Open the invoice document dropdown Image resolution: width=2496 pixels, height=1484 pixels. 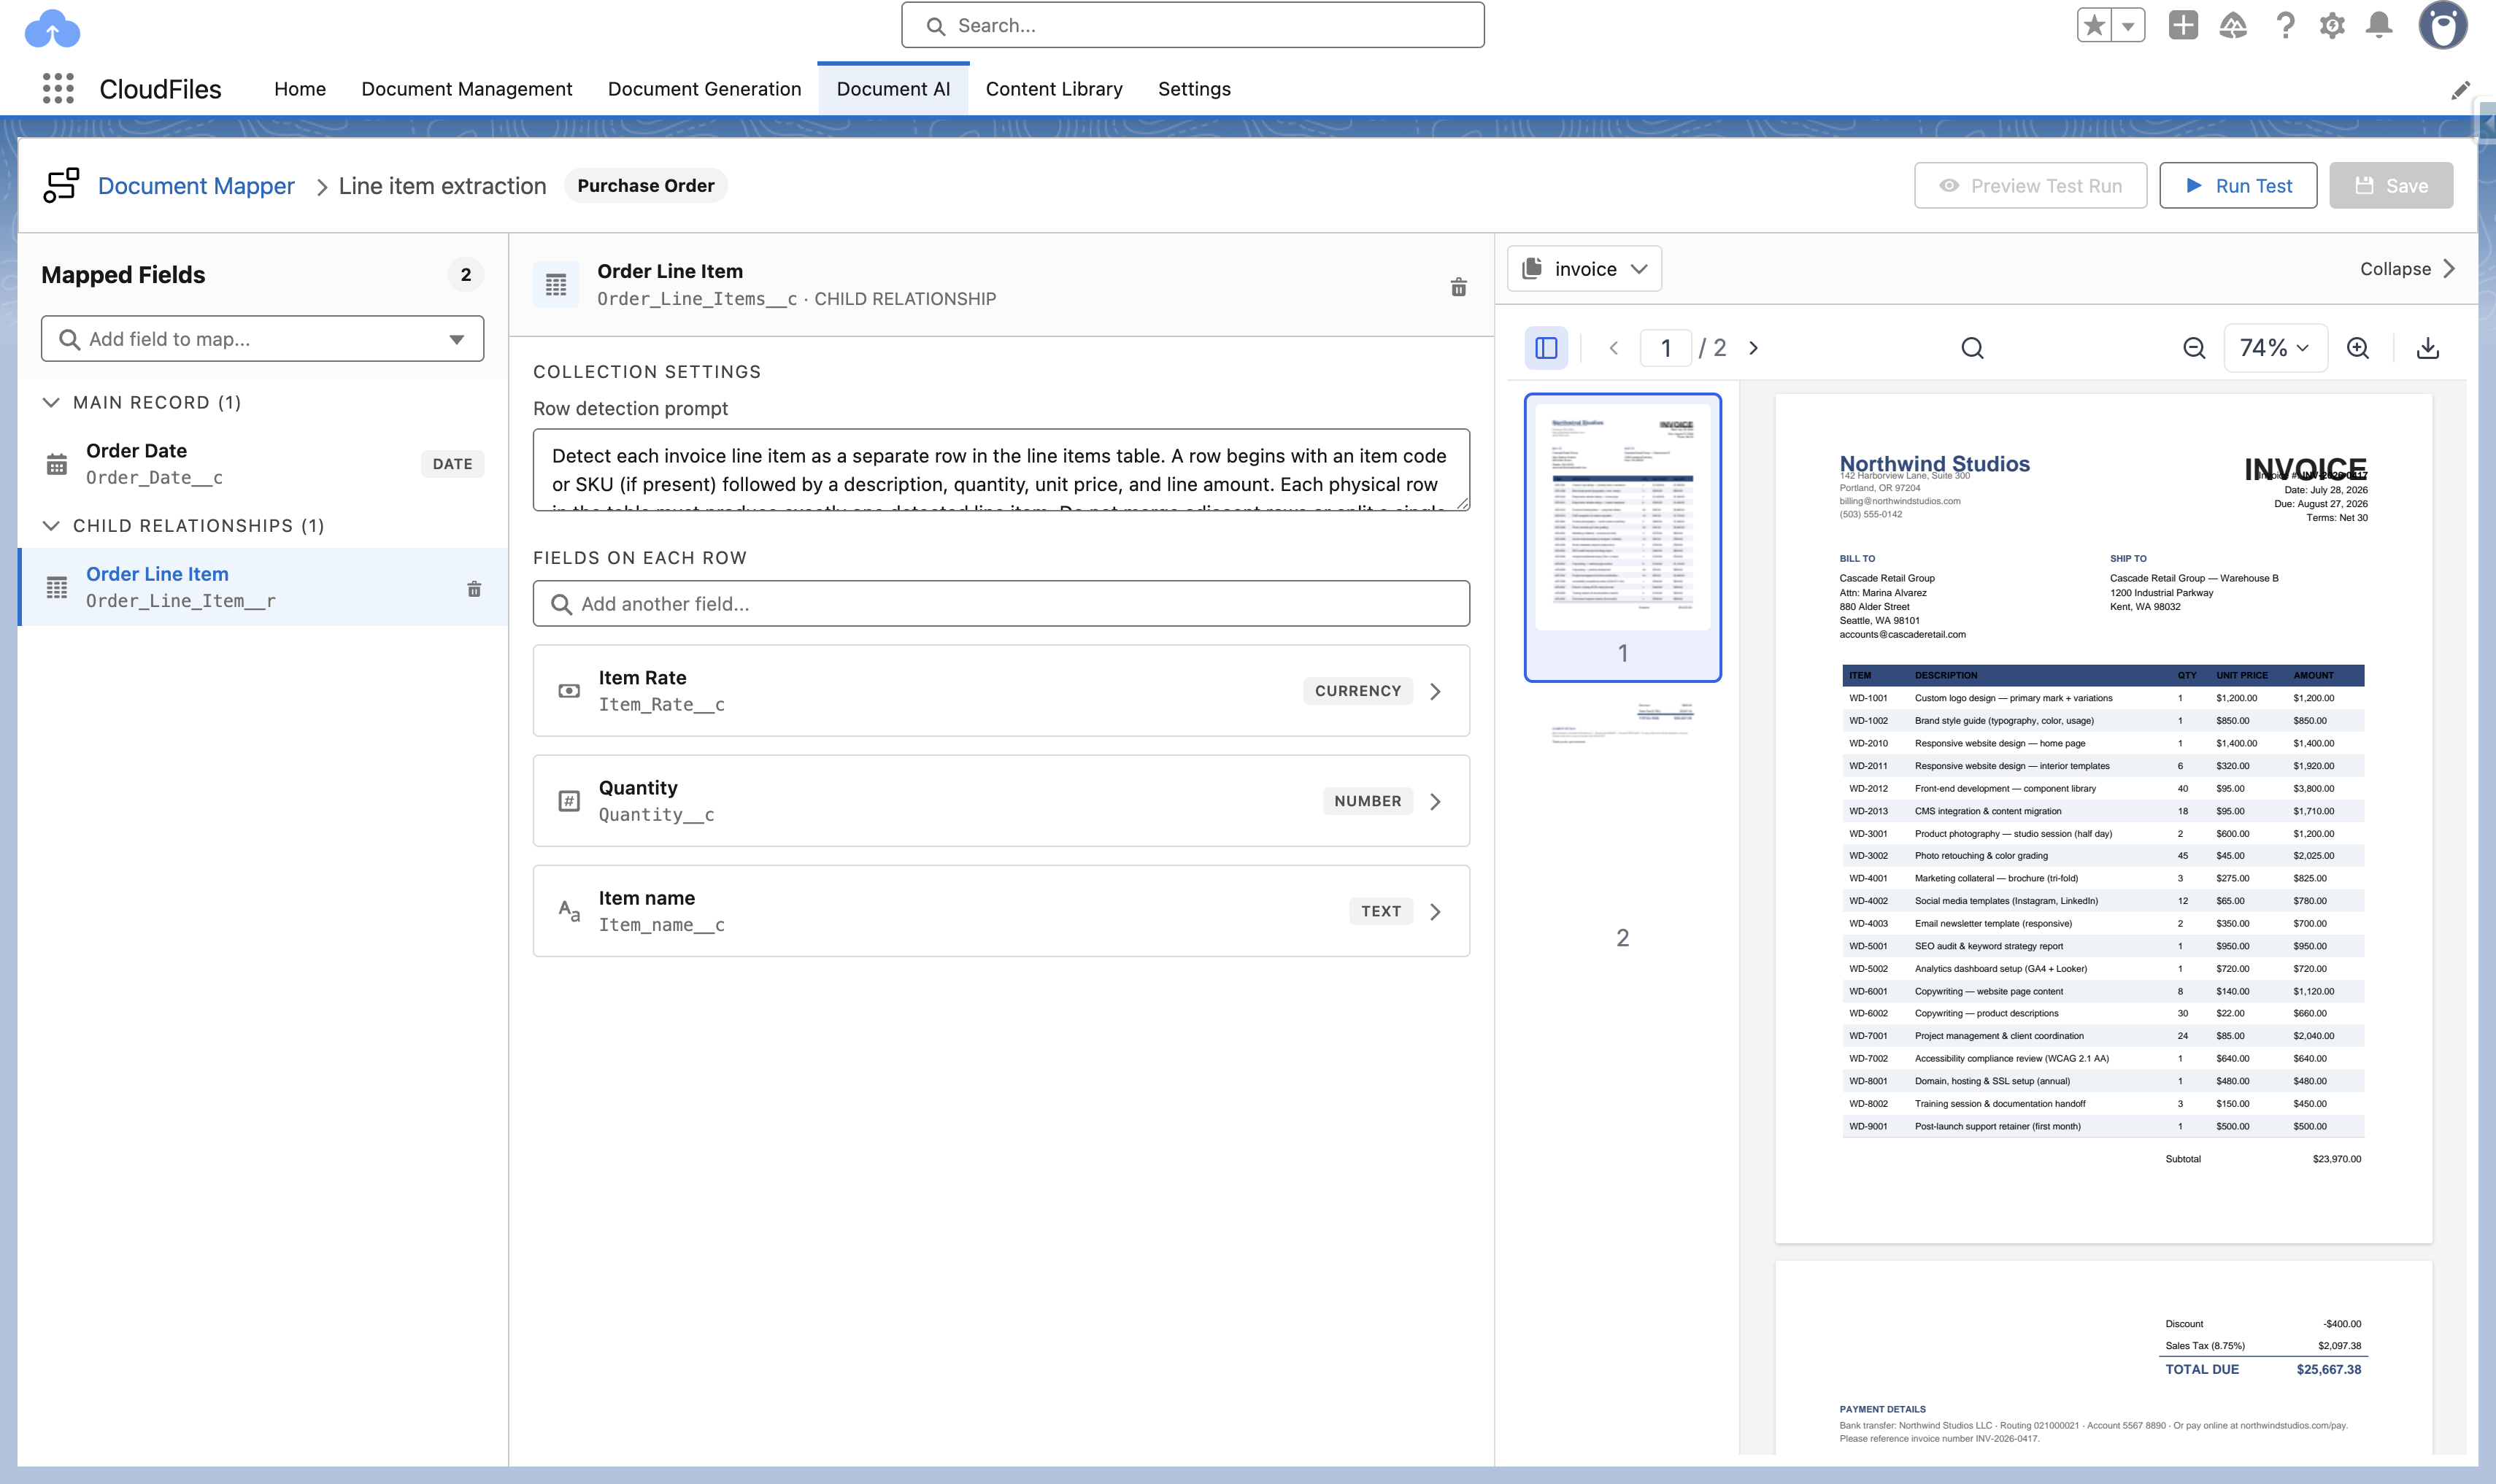tap(1584, 269)
